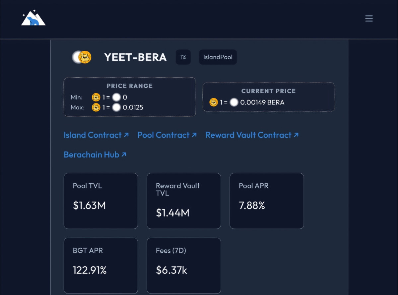Select the Pool TVL stat card

click(x=101, y=201)
